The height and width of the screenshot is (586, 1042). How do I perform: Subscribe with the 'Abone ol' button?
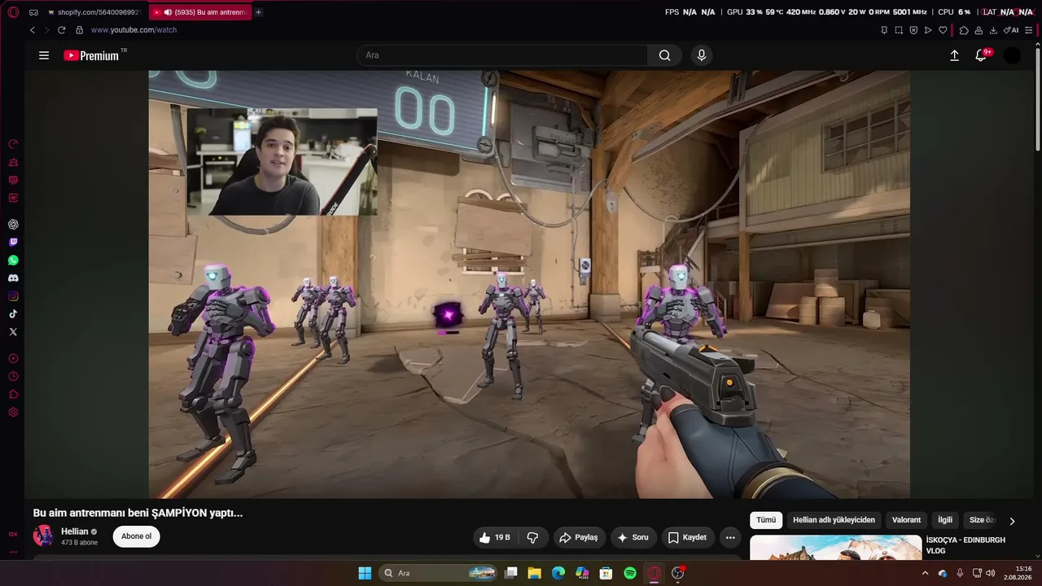(x=137, y=536)
